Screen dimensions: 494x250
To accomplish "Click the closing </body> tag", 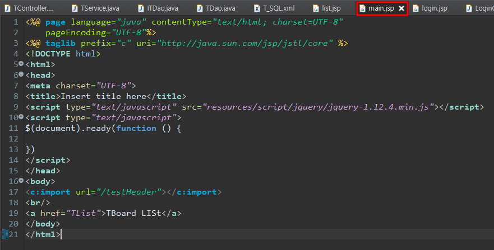I will point(43,224).
